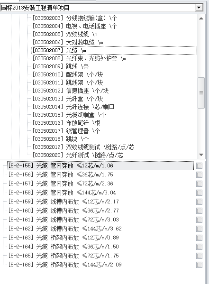Select quota row 5-2-156 光缆 管内穿放 ≤36芯

(x=61, y=175)
